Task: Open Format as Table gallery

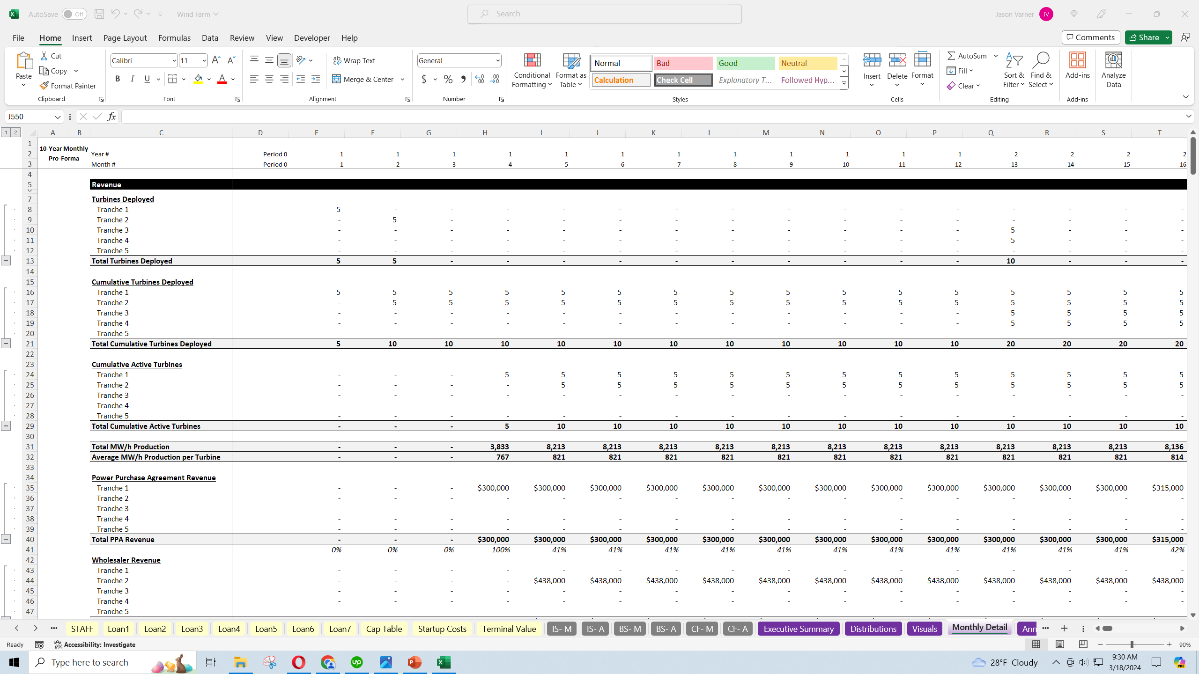Action: pyautogui.click(x=571, y=71)
